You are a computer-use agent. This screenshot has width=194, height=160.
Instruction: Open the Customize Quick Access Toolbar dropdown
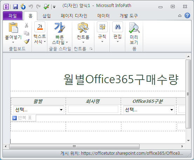(54, 7)
